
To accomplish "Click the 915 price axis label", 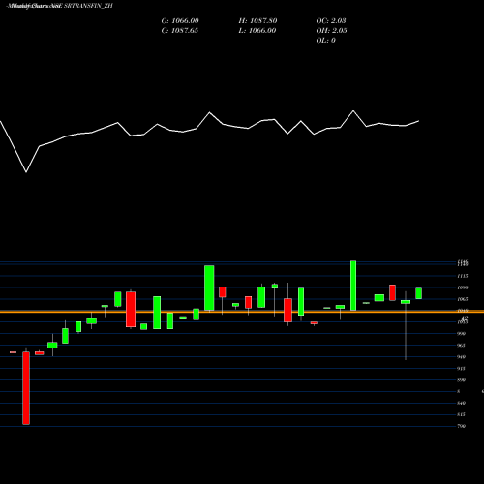I will [462, 369].
